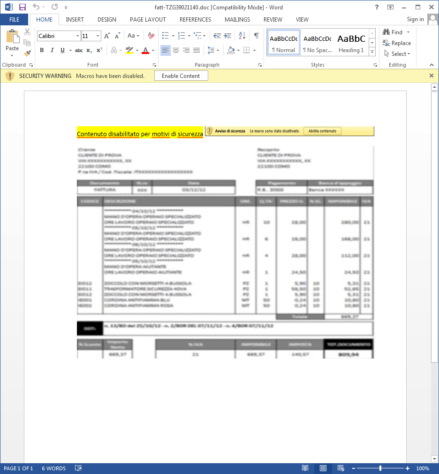Click the Decrease Indent icon
This screenshot has height=474, width=439.
click(217, 36)
